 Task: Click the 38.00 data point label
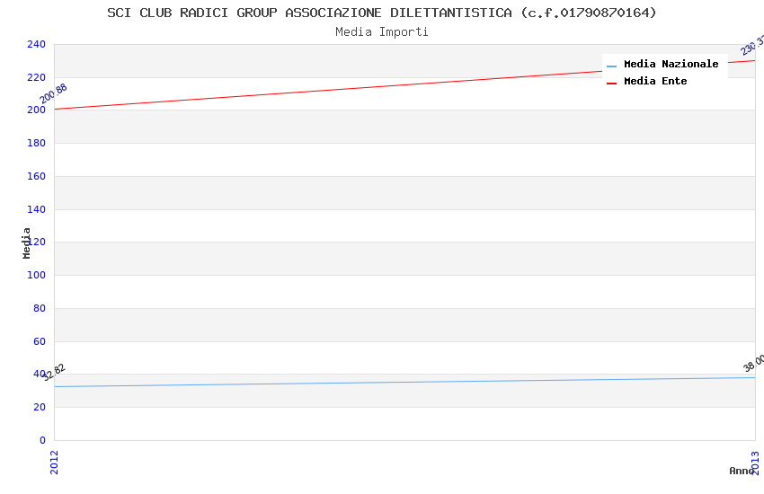click(753, 364)
